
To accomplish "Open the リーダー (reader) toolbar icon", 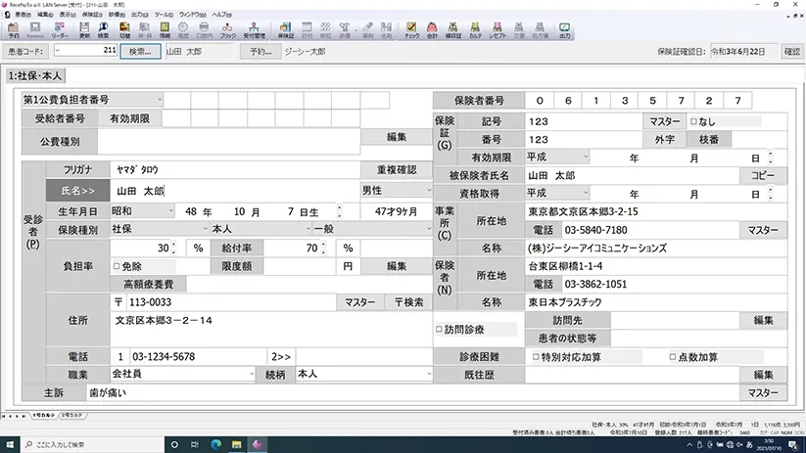I will coord(59,29).
